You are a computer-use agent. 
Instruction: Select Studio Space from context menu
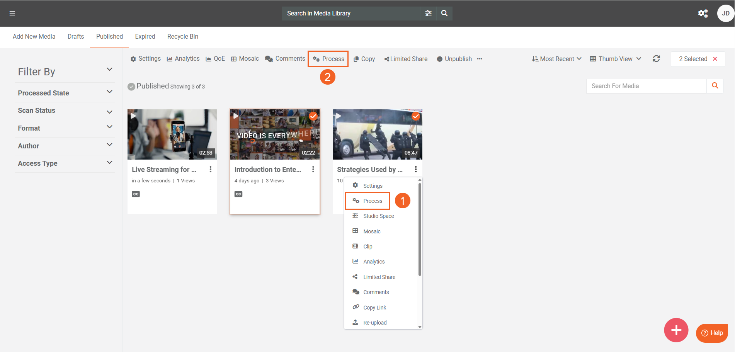point(378,216)
